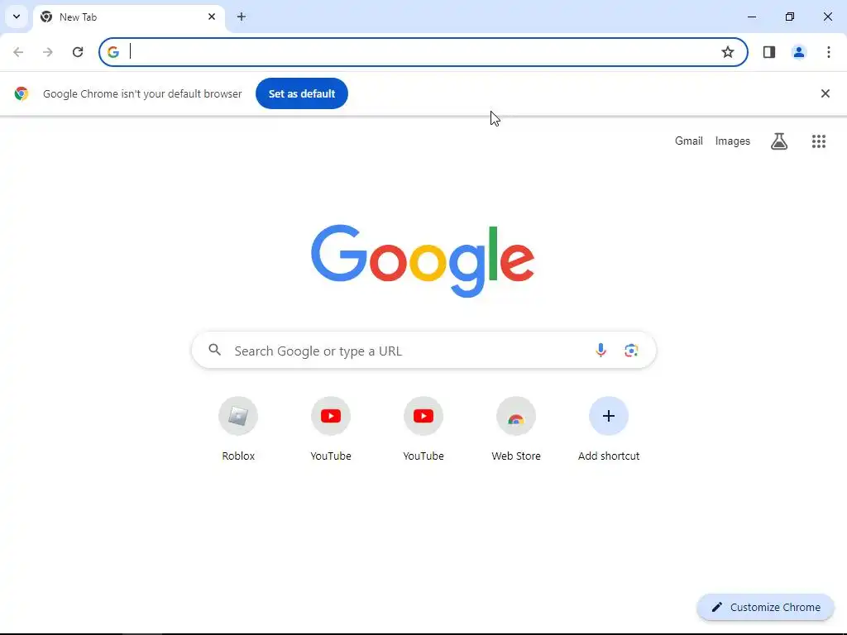847x635 pixels.
Task: Select the New Tab tab
Action: point(128,17)
